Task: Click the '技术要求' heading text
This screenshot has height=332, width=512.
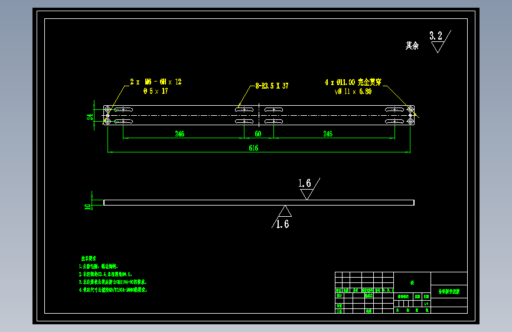Action: [89, 259]
